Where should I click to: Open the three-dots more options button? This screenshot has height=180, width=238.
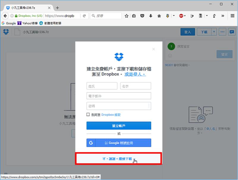(x=222, y=32)
